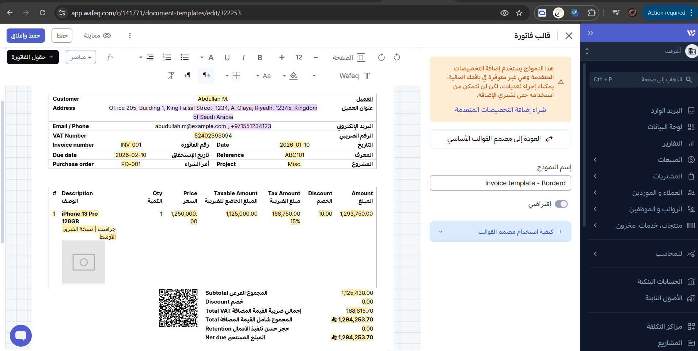
Task: Click the 12 font size value
Action: [299, 57]
